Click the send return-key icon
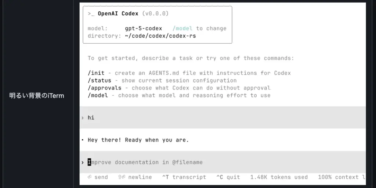The width and height of the screenshot is (376, 188). click(x=89, y=177)
